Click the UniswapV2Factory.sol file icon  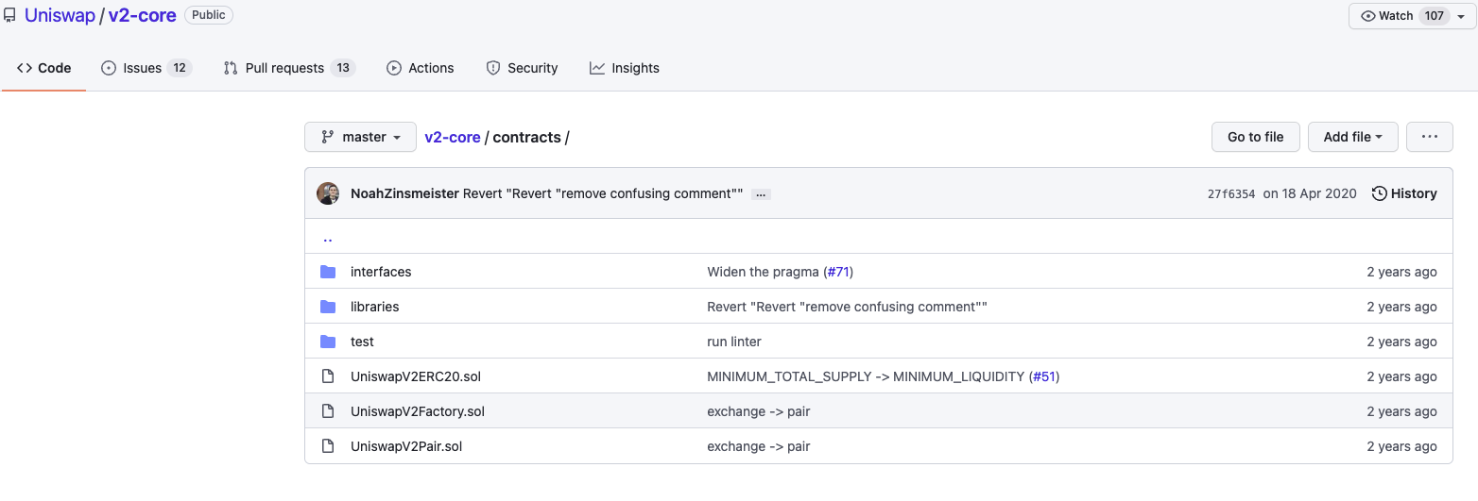(x=328, y=411)
